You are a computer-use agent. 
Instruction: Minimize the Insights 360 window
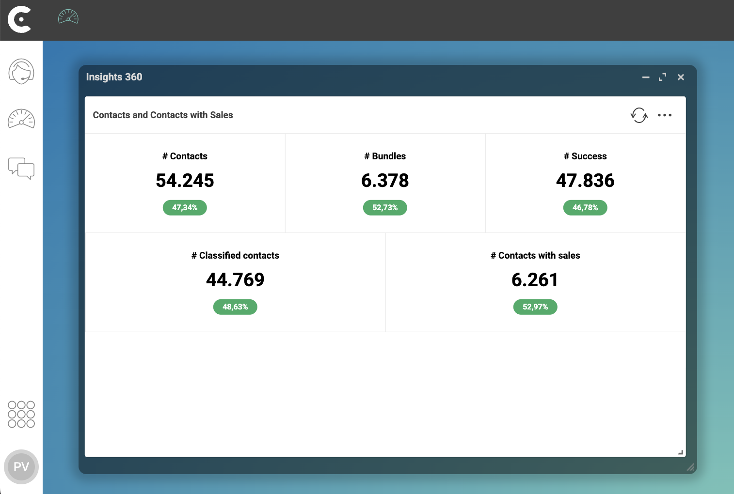646,77
